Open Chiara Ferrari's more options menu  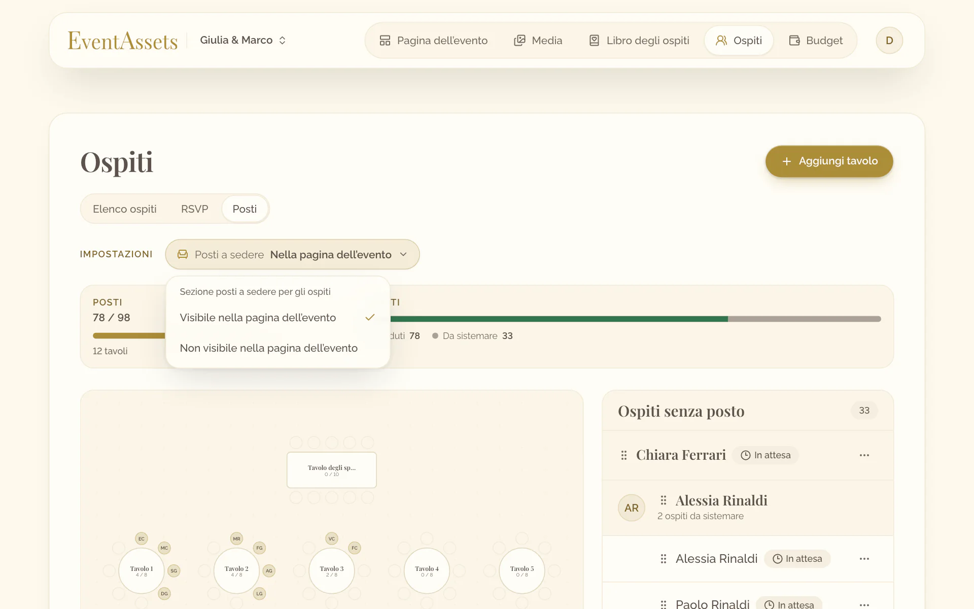coord(864,455)
